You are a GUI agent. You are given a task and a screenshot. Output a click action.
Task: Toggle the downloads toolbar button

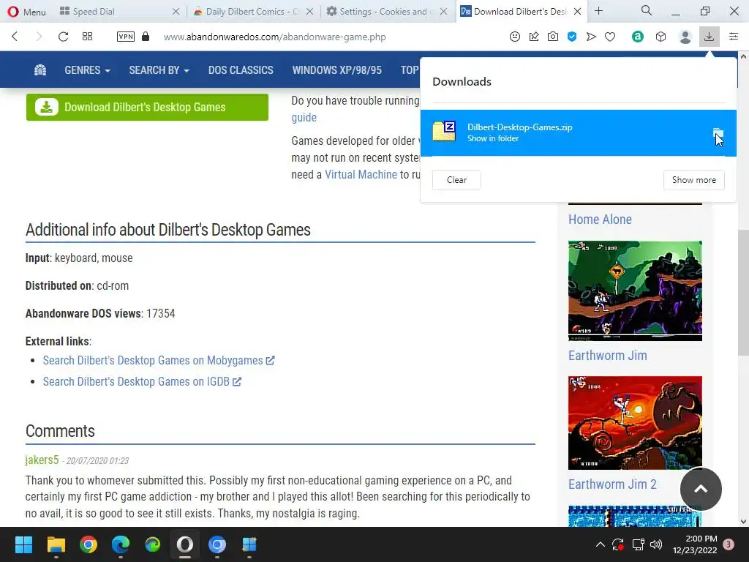pyautogui.click(x=710, y=37)
